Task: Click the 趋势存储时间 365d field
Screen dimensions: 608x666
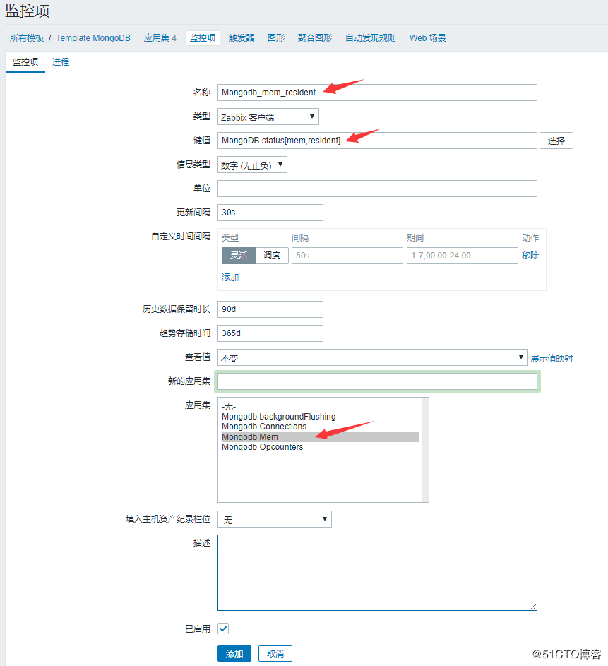Action: click(x=270, y=333)
